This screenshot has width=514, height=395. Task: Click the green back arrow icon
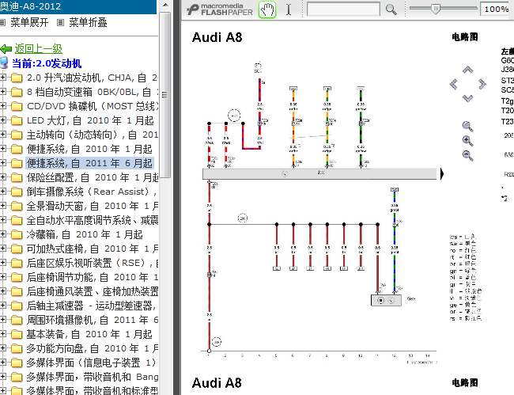6,49
